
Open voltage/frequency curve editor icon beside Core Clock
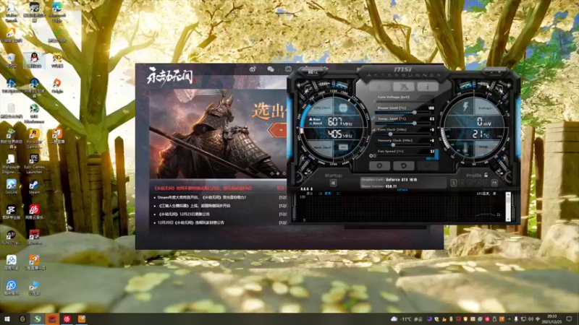373,130
